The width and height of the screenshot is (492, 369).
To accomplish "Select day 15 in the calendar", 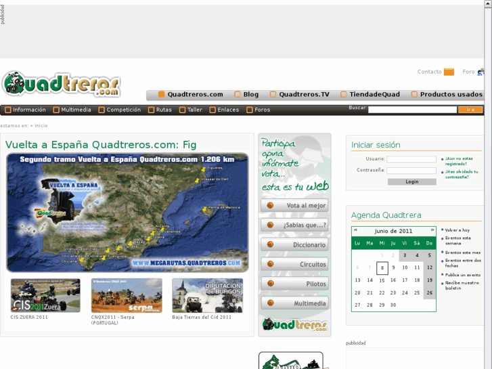I will [382, 280].
